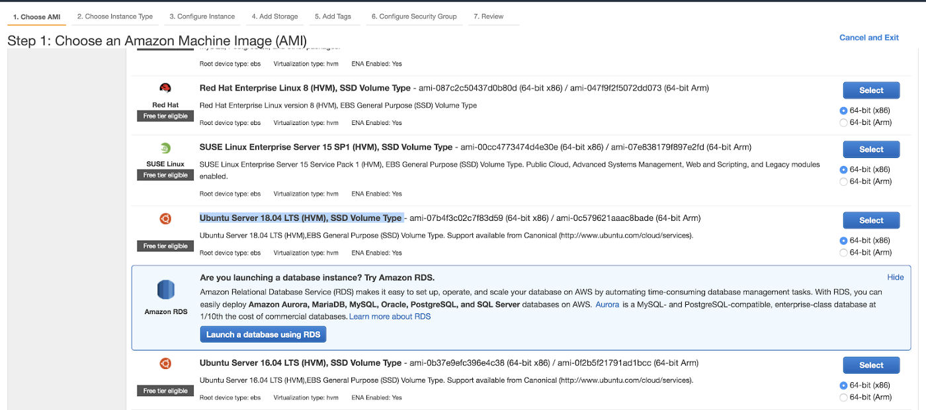Hide the Amazon RDS suggestion banner
This screenshot has height=410, width=926.
[x=896, y=277]
